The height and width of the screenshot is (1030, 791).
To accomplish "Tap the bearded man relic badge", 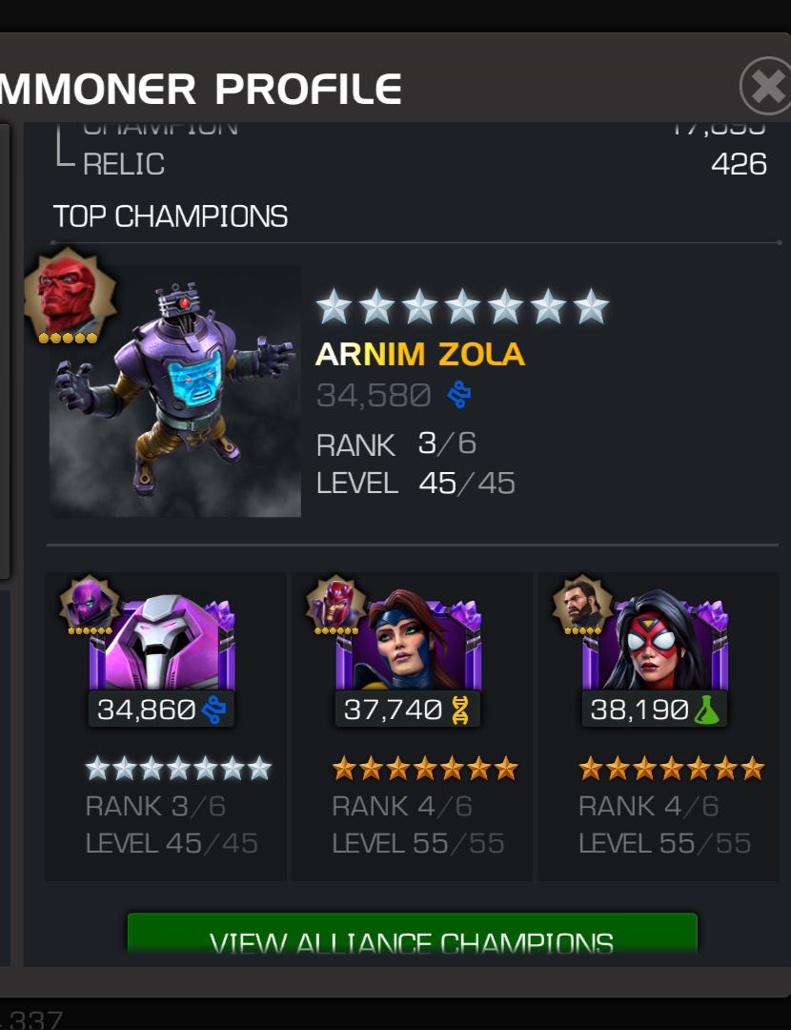I will (x=583, y=605).
